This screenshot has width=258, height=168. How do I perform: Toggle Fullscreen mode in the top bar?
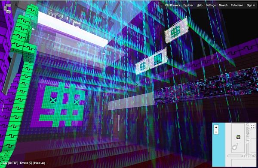click(237, 5)
